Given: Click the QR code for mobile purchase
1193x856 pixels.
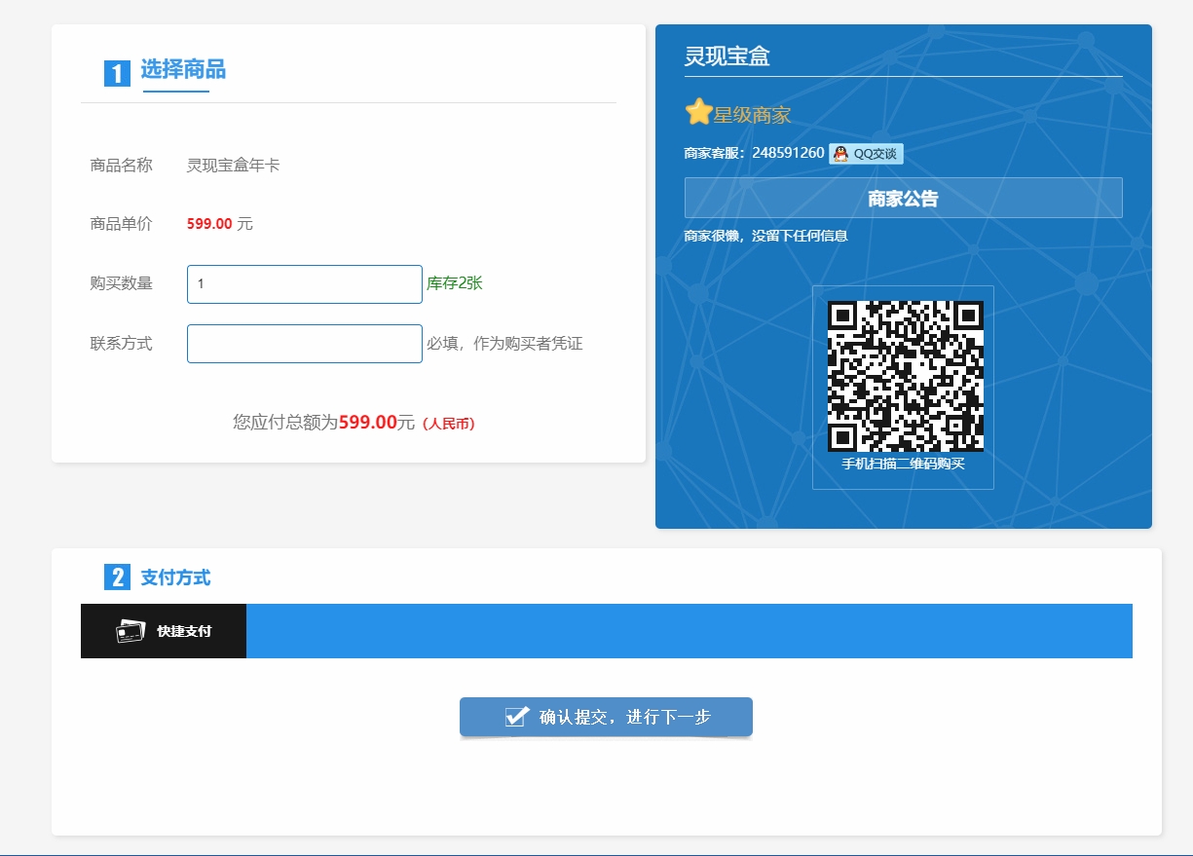Looking at the screenshot, I should pyautogui.click(x=905, y=376).
